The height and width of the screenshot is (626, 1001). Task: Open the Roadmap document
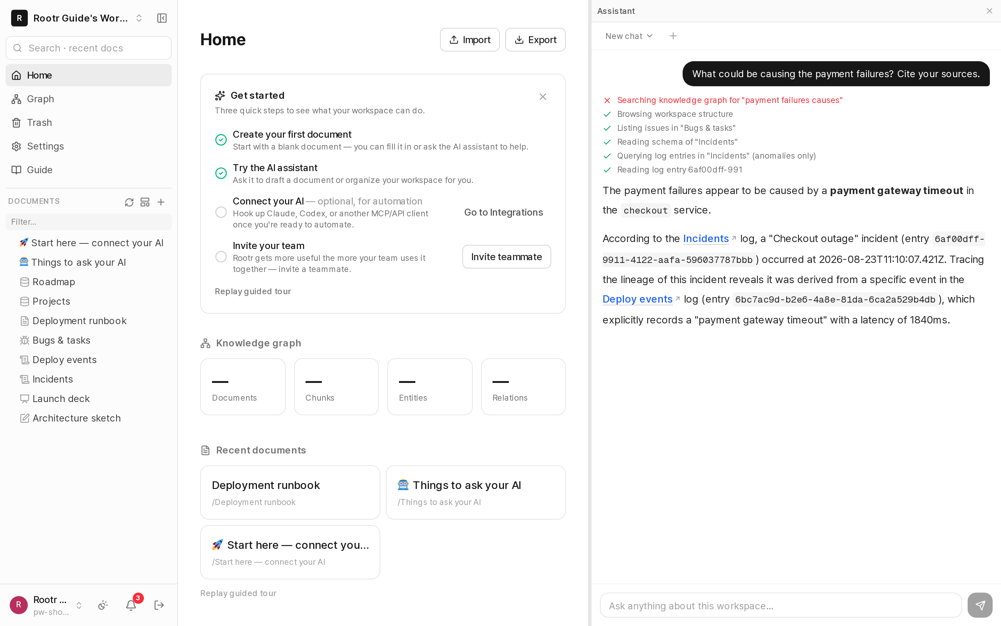(x=89, y=282)
